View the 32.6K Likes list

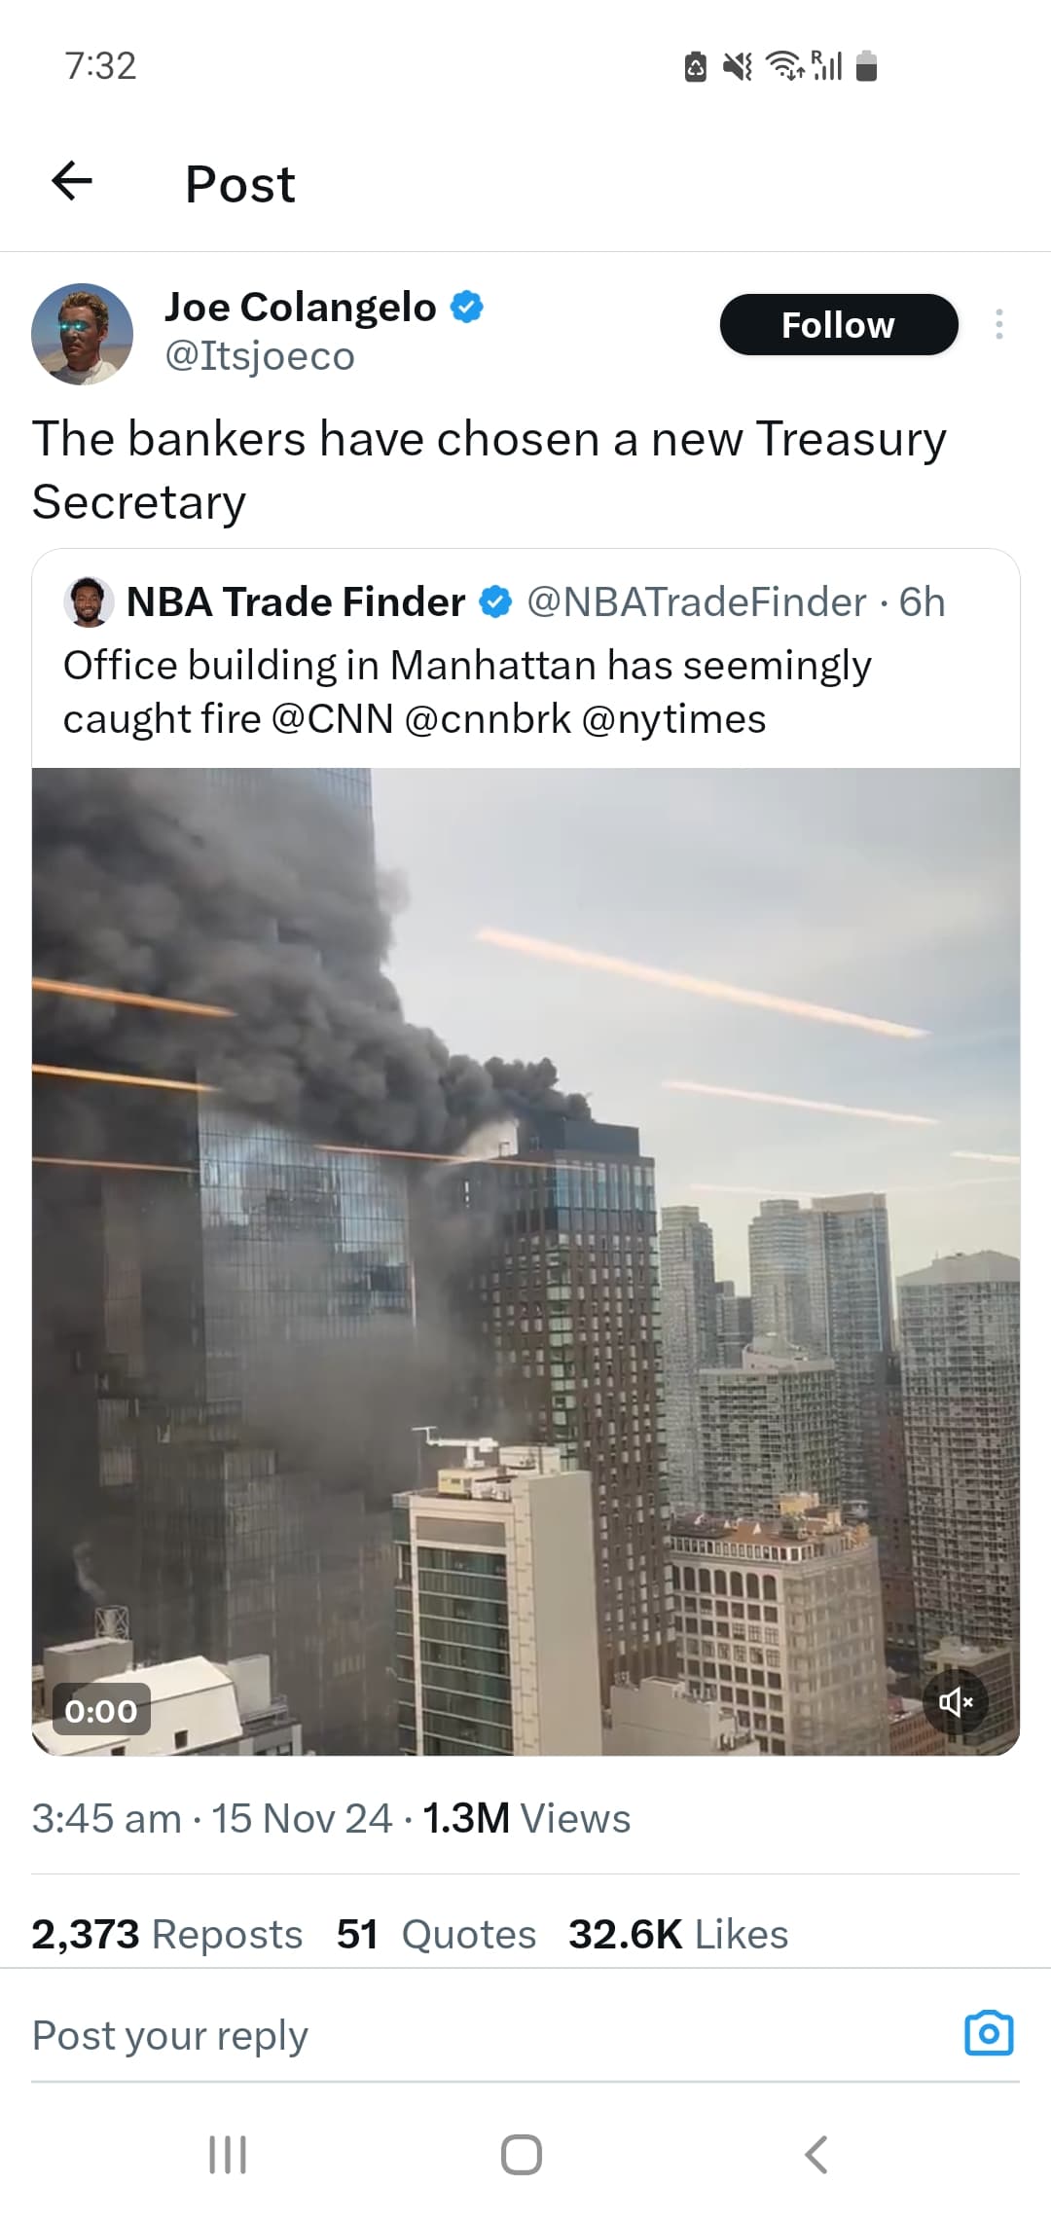[x=678, y=1935]
